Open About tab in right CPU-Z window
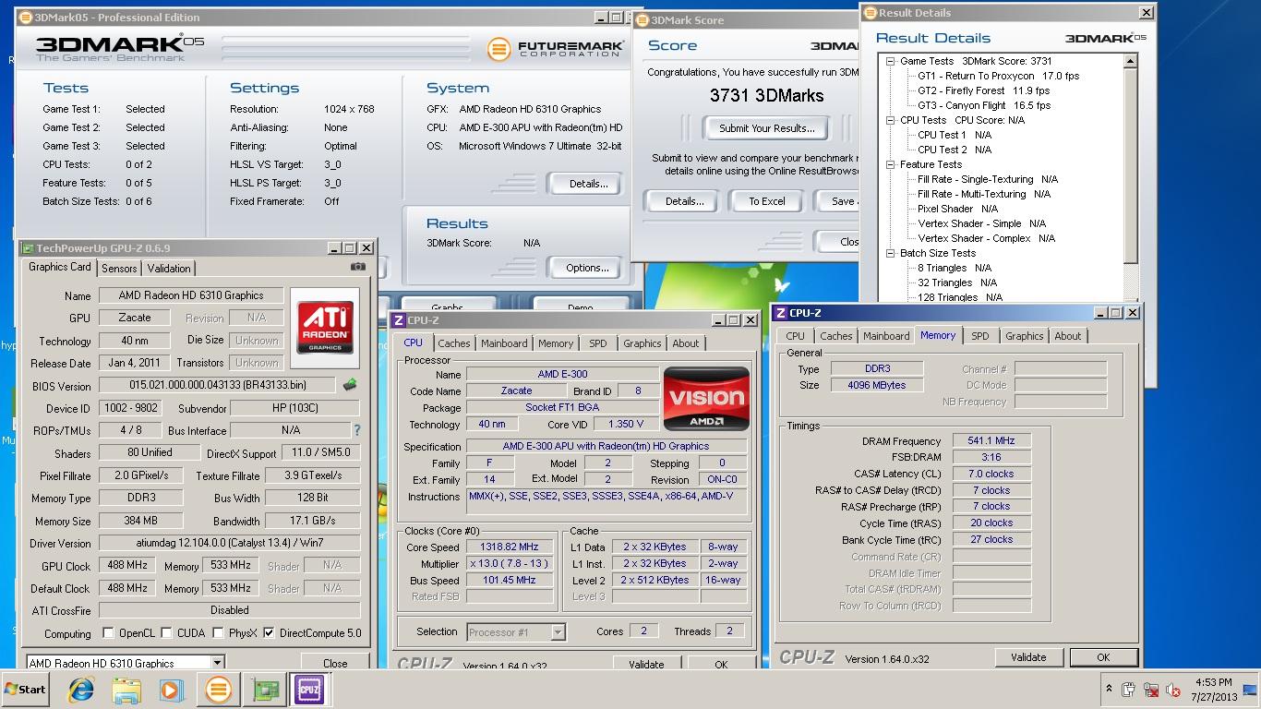This screenshot has height=709, width=1261. coord(1068,336)
